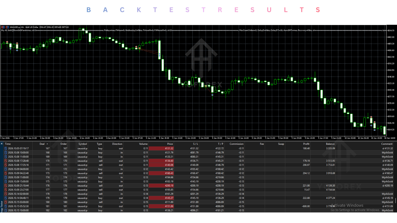The width and height of the screenshot is (397, 223).
Task: Select the highlighted Price cell 4200.19 of deal 176
Action: click(x=161, y=186)
